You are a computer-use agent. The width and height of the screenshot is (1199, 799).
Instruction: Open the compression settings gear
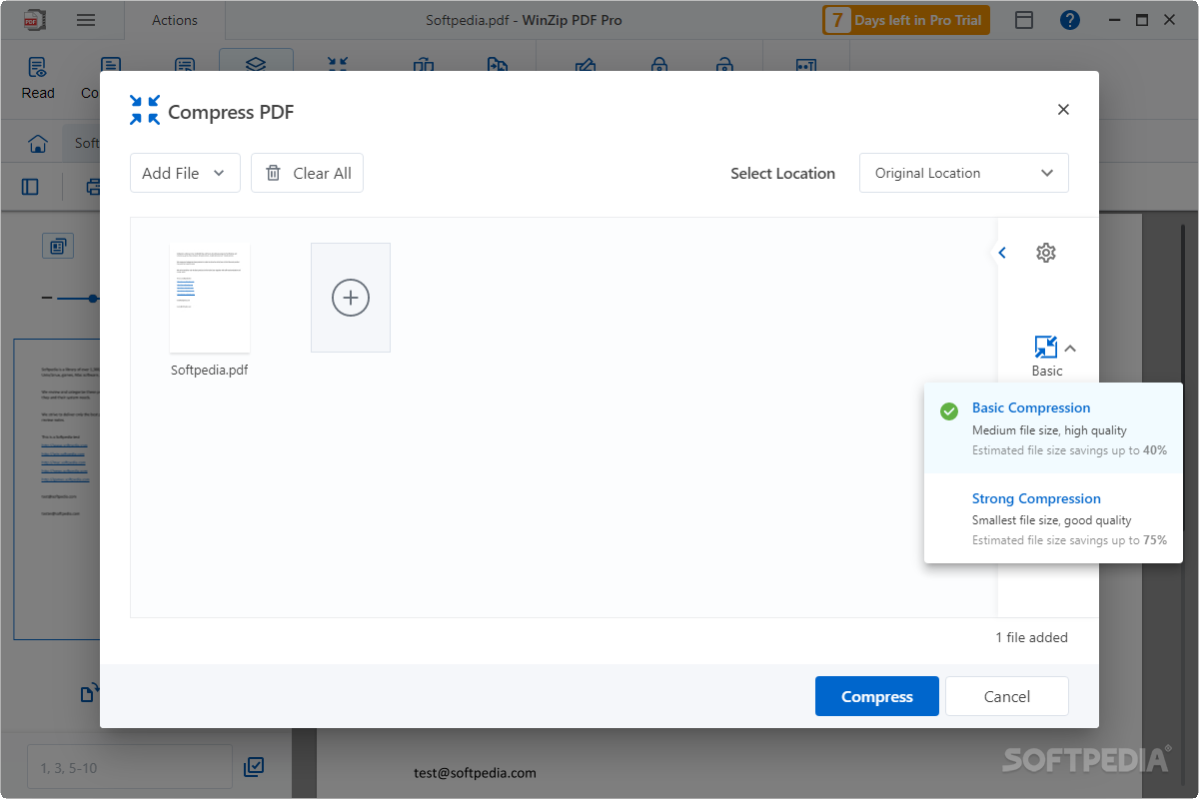point(1046,253)
